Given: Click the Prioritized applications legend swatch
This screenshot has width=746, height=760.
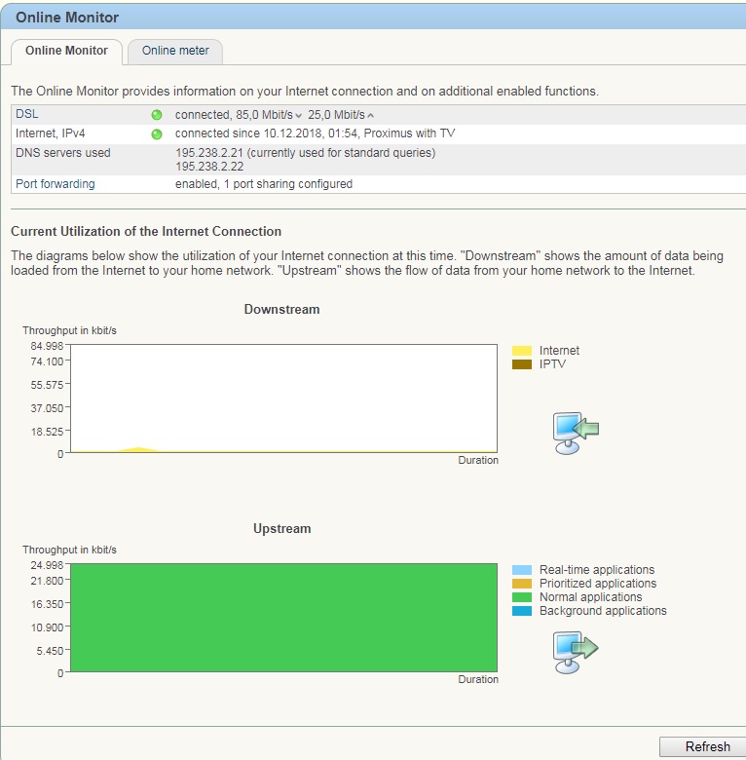Looking at the screenshot, I should (522, 584).
